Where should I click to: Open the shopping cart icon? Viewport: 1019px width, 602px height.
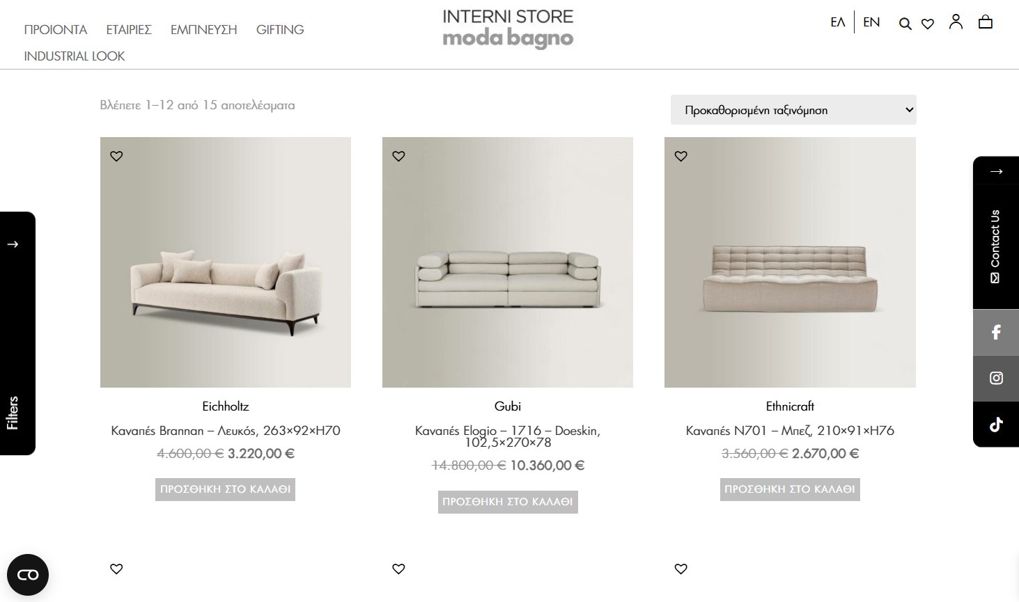[x=986, y=22]
